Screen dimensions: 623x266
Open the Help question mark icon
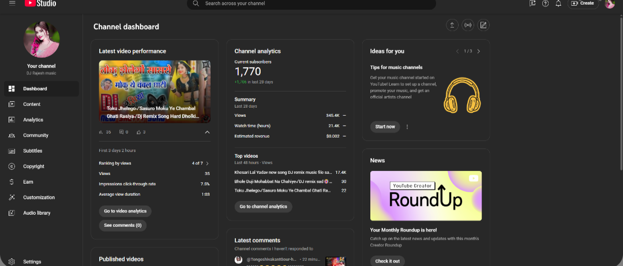(x=546, y=3)
